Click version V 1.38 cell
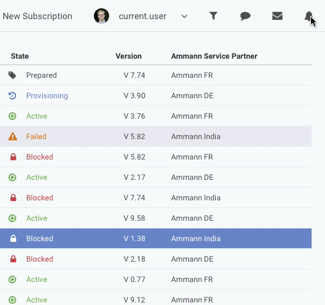 click(134, 239)
